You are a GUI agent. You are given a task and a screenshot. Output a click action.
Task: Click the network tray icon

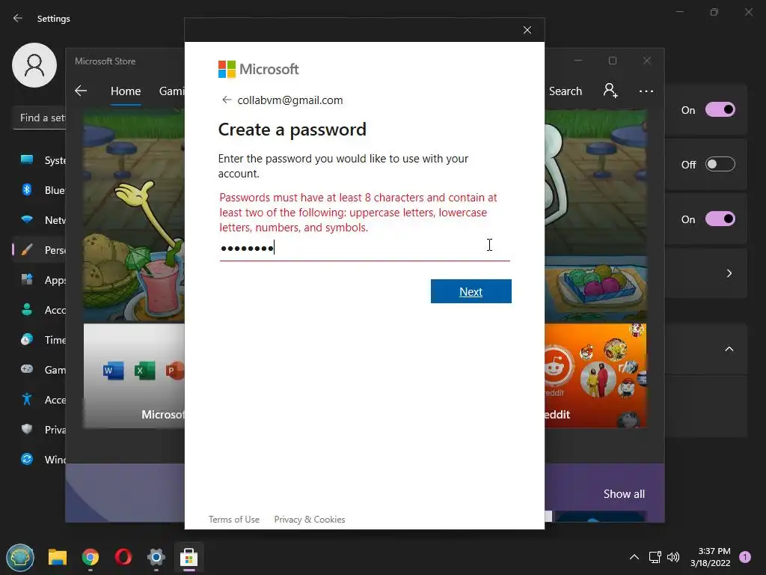[655, 557]
